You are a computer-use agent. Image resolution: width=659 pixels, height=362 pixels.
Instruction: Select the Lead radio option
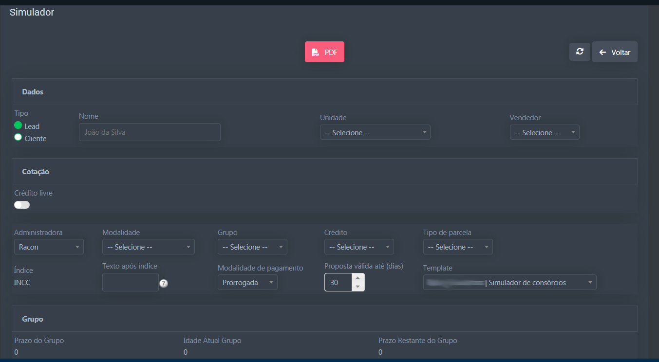click(19, 126)
